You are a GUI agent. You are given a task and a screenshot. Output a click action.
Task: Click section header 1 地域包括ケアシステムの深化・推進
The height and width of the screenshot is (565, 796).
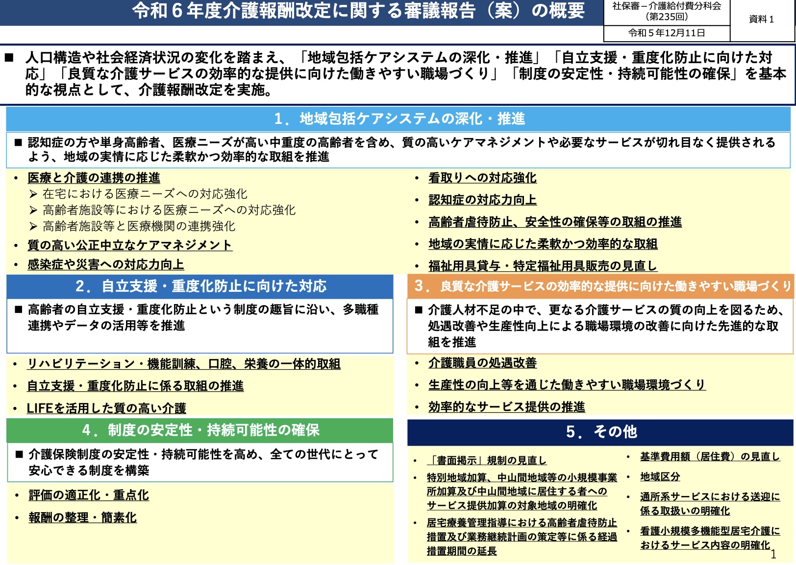[x=398, y=118]
